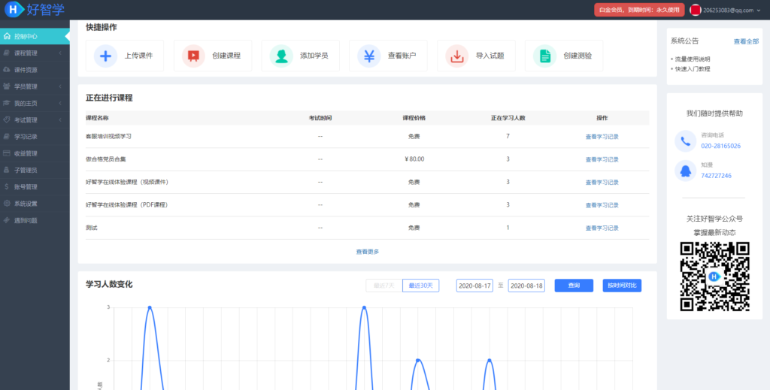Click the 好智学 logo icon

(x=14, y=9)
